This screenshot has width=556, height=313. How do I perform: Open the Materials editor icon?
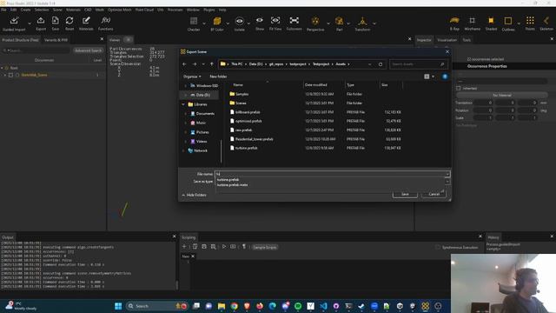(86, 21)
